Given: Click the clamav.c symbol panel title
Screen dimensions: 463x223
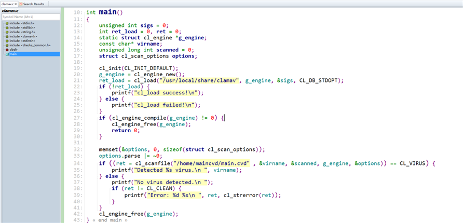Looking at the screenshot, I should 10,10.
